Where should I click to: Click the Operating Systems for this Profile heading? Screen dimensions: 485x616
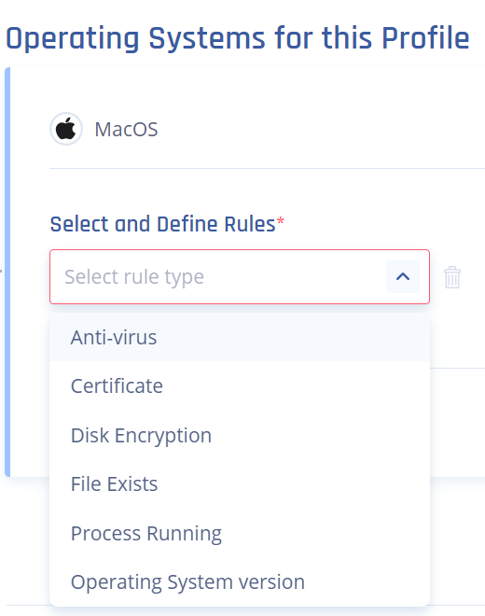pos(238,38)
